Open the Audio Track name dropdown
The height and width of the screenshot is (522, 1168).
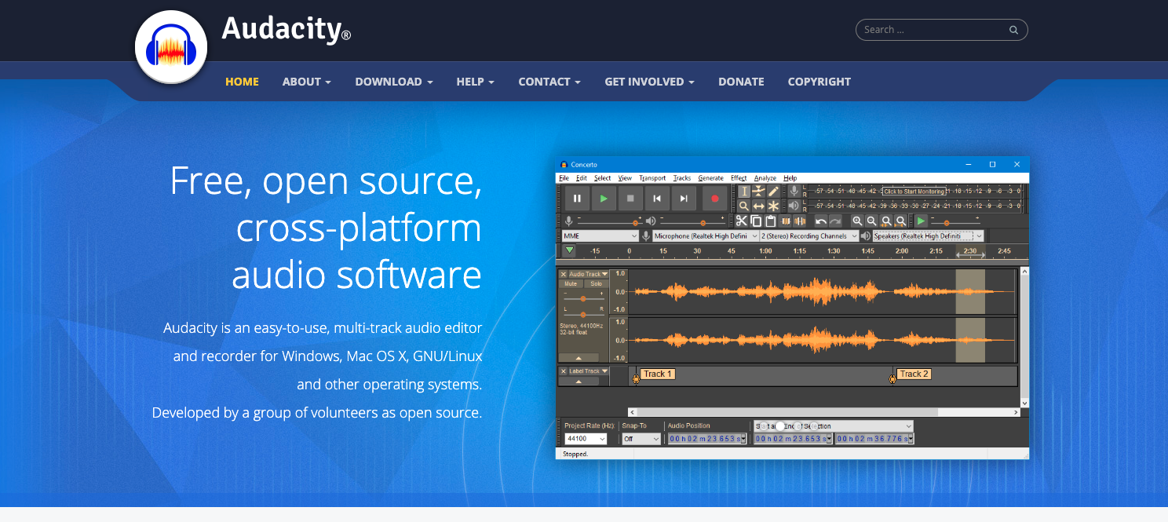click(589, 274)
